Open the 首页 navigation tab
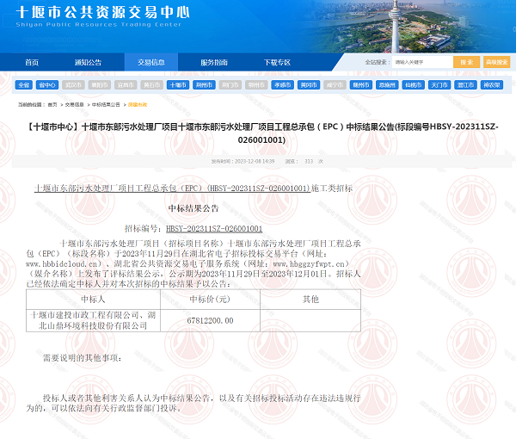The height and width of the screenshot is (439, 516). click(x=32, y=63)
